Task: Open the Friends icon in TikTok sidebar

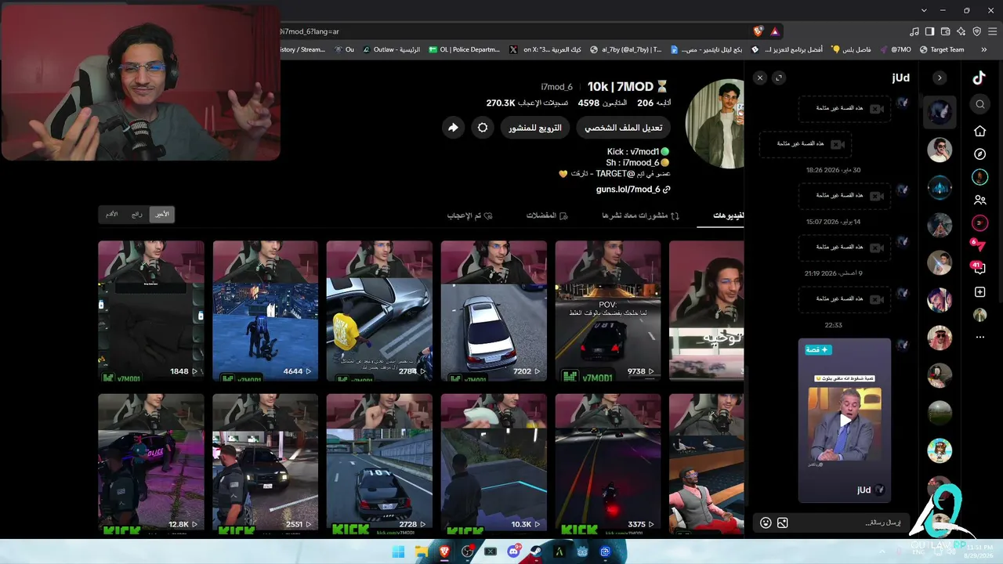Action: [980, 201]
